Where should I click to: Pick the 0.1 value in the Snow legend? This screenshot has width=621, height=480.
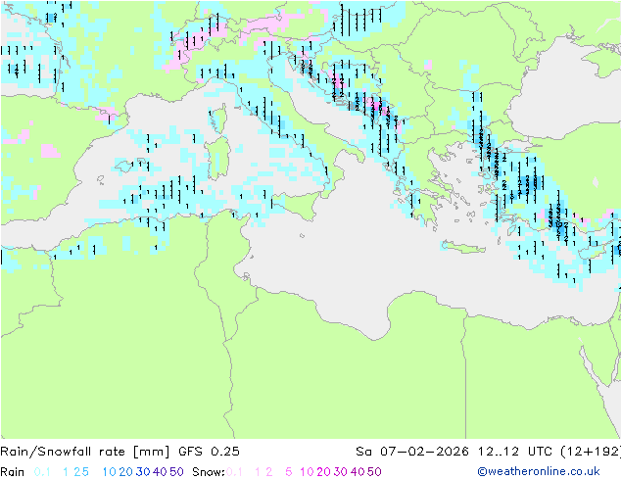(234, 472)
